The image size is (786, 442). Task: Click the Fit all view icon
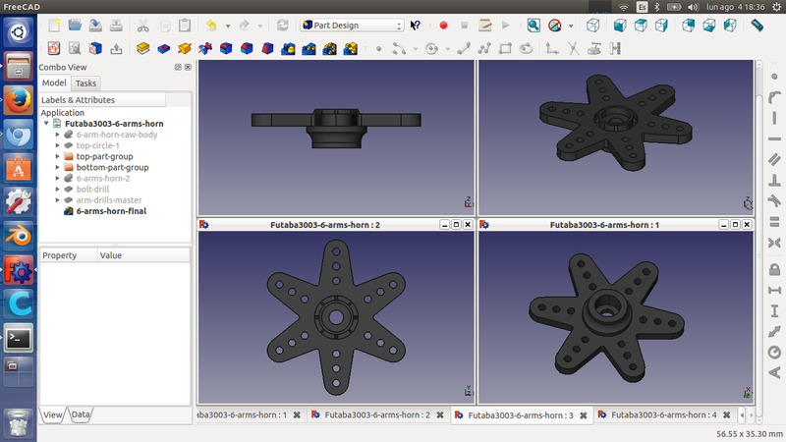[x=533, y=26]
